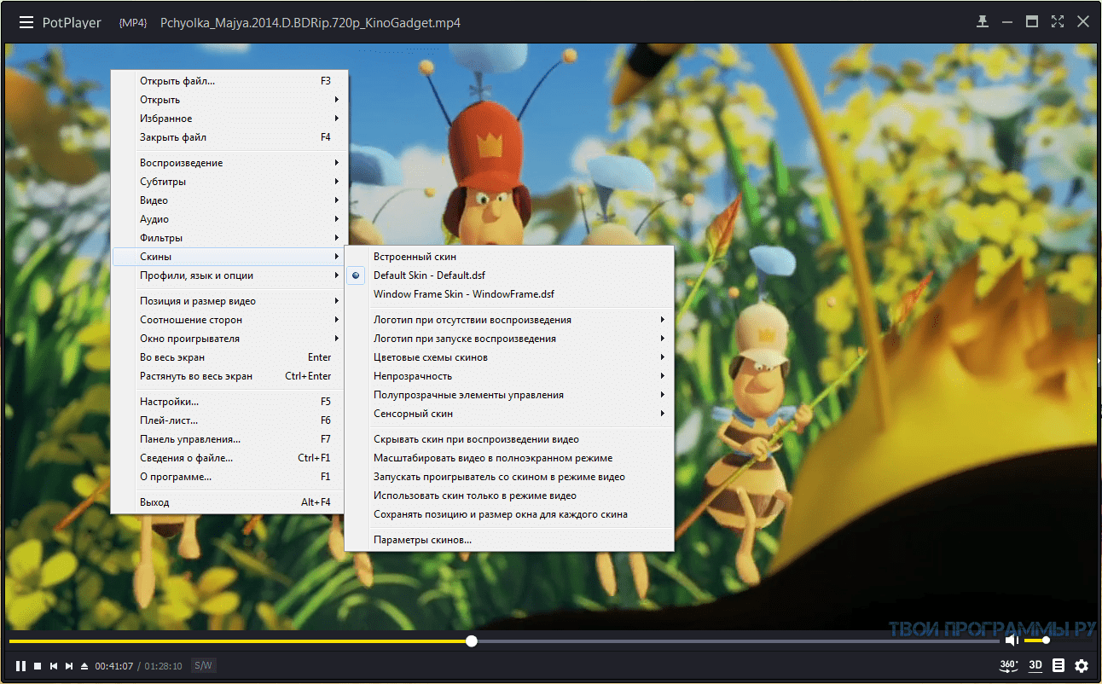Click the seek bar playhead handle

[x=472, y=641]
